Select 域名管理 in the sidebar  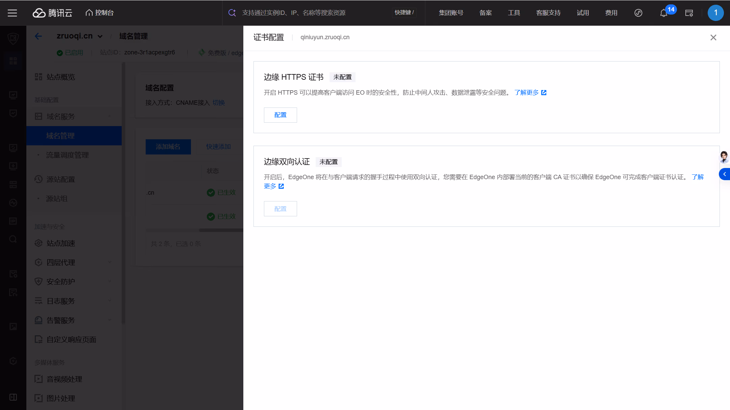(74, 136)
